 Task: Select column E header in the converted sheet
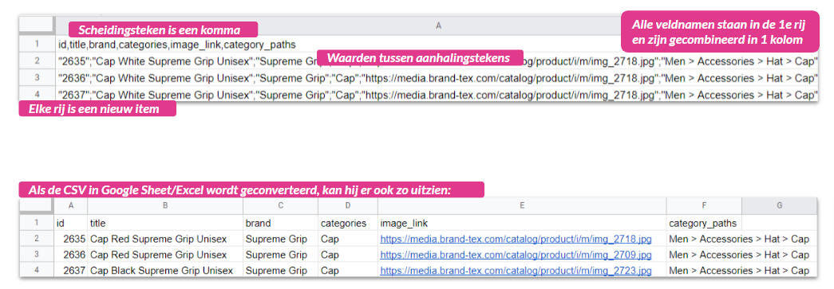click(x=522, y=205)
